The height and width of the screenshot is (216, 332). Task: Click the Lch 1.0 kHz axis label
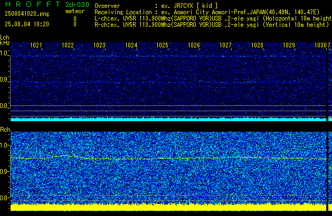(x=4, y=53)
